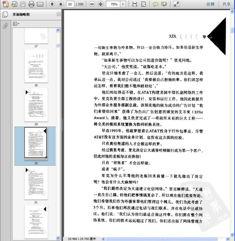Screen dimensions: 235x241
Task: Click the 页面缩略图 panel title
Action: click(x=21, y=14)
